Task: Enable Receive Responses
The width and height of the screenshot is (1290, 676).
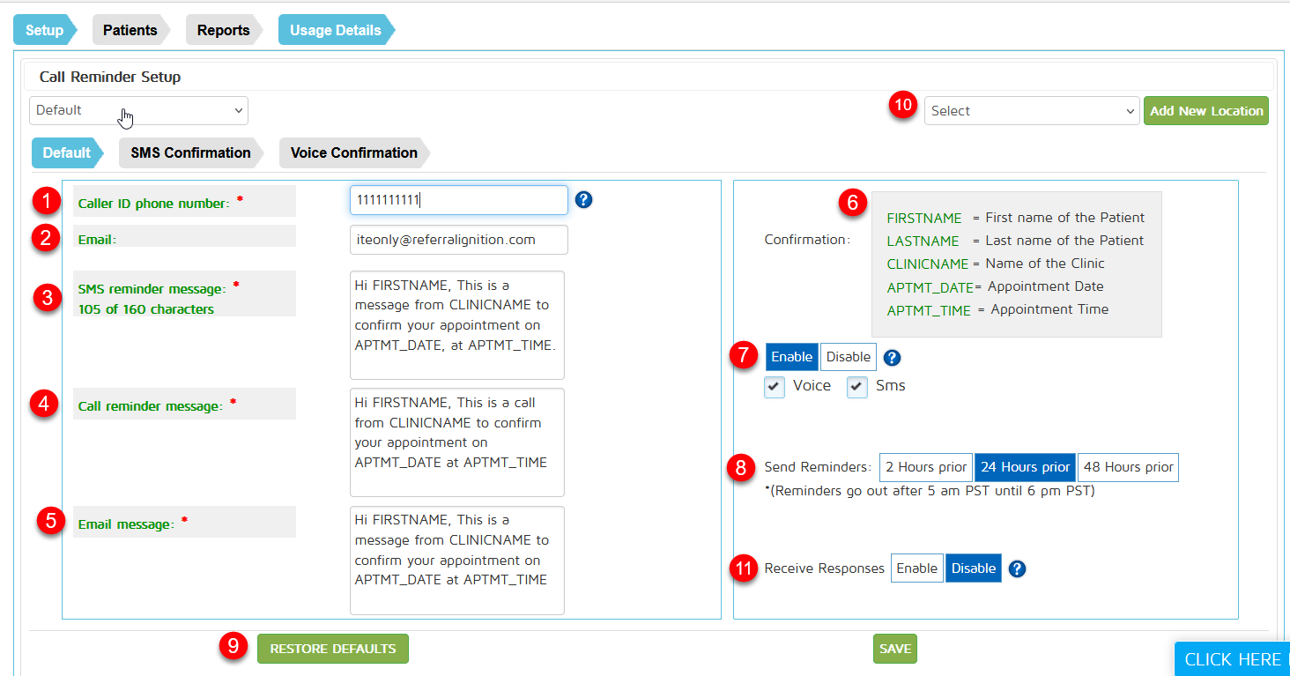Action: [x=916, y=568]
